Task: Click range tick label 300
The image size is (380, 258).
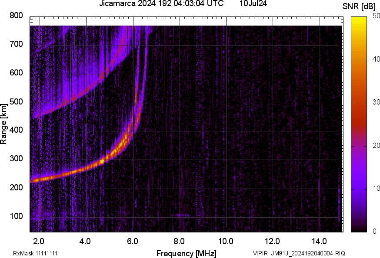Action: tap(16, 159)
